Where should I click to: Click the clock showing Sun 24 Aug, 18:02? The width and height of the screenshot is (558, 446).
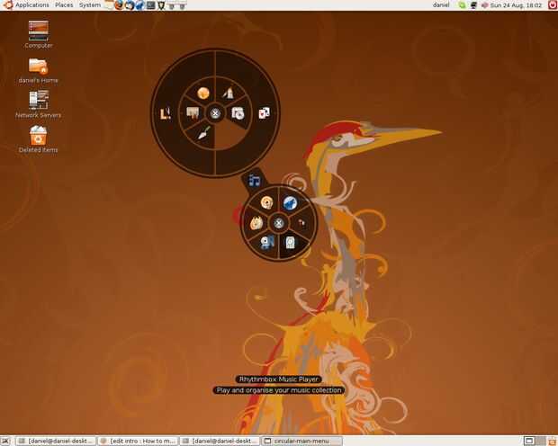pyautogui.click(x=516, y=5)
